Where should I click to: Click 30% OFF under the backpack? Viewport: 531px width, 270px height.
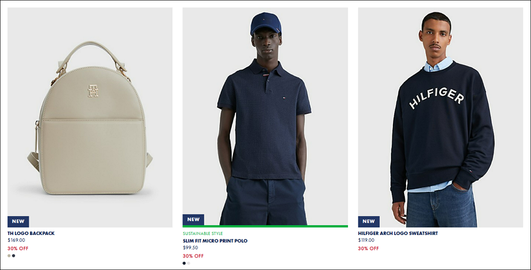point(18,248)
